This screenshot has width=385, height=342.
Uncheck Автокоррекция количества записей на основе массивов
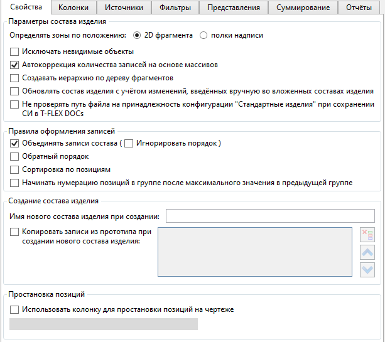(x=14, y=65)
